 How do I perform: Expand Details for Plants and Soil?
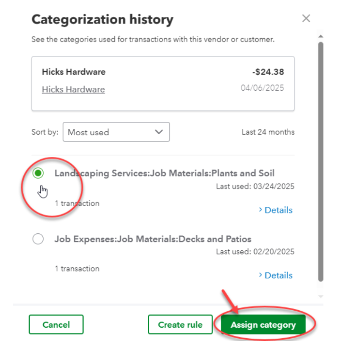[x=275, y=210]
